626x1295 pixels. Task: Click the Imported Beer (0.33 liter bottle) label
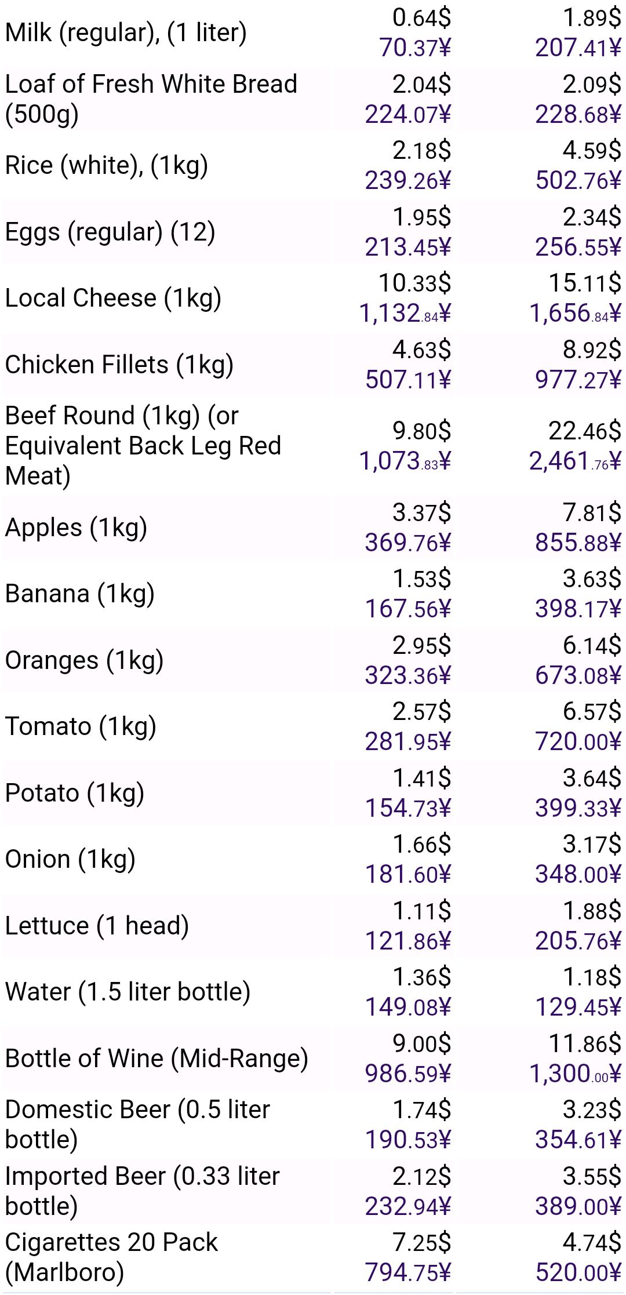tap(142, 1191)
